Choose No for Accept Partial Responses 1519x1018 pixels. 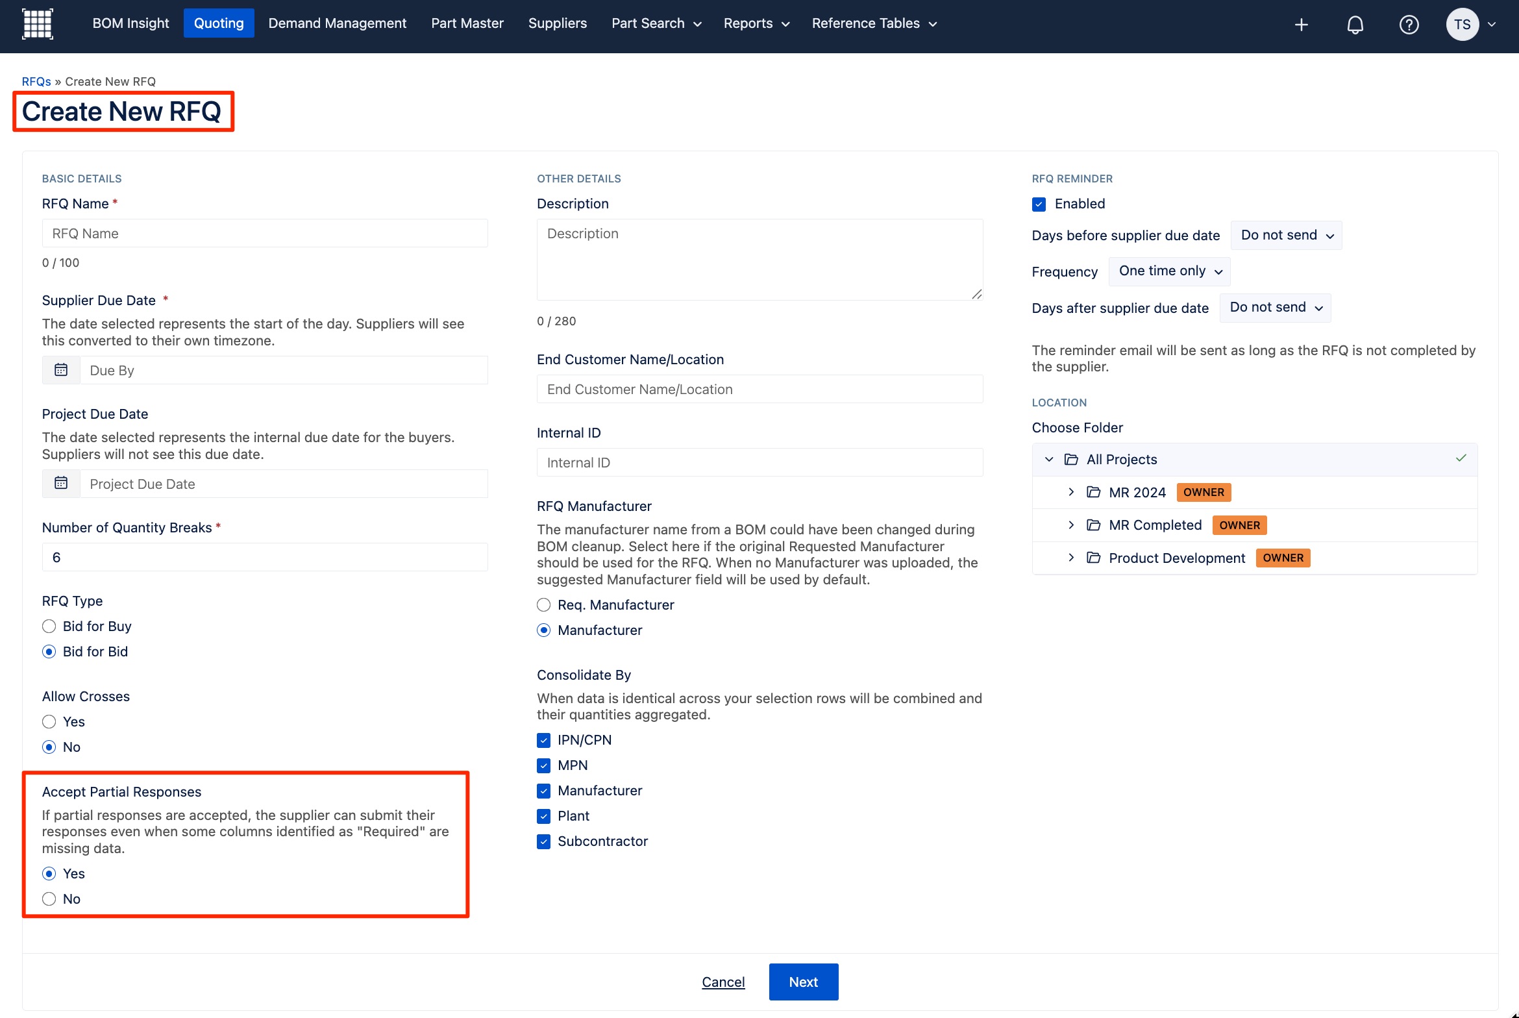pos(49,899)
